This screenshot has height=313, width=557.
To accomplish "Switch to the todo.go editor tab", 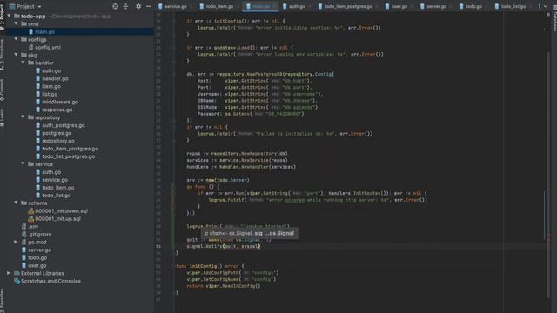I will pyautogui.click(x=473, y=6).
